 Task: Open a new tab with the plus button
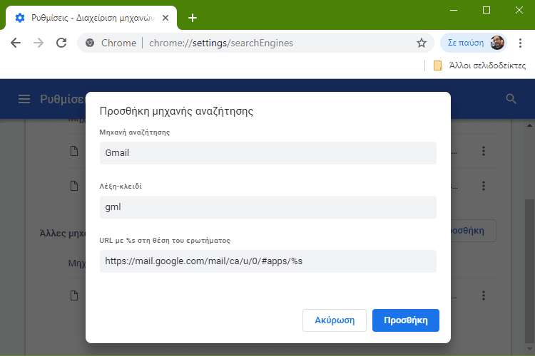click(x=193, y=18)
